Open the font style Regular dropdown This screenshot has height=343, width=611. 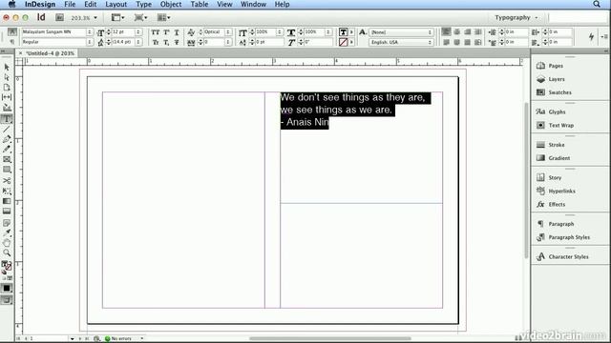coord(90,42)
